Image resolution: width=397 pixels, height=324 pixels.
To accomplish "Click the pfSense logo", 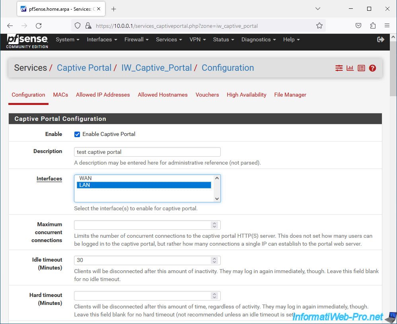I will 27,41.
